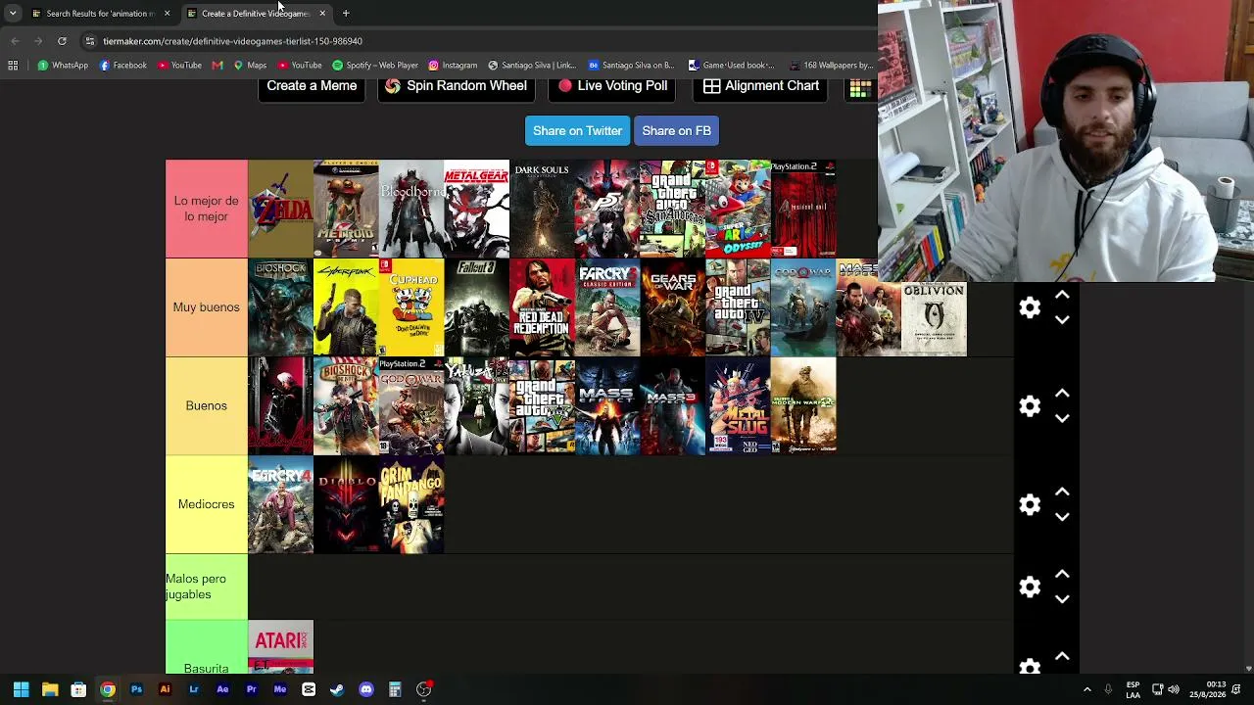Launch After Effects from the taskbar
Screen dimensions: 1254x705
click(222, 689)
